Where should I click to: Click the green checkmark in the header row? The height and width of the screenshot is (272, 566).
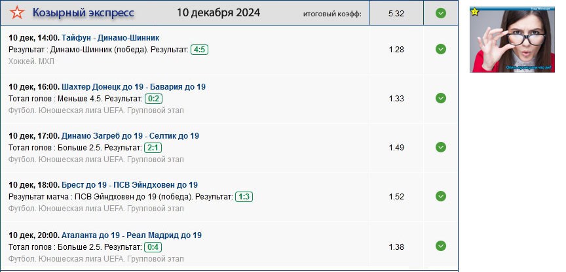tap(441, 12)
